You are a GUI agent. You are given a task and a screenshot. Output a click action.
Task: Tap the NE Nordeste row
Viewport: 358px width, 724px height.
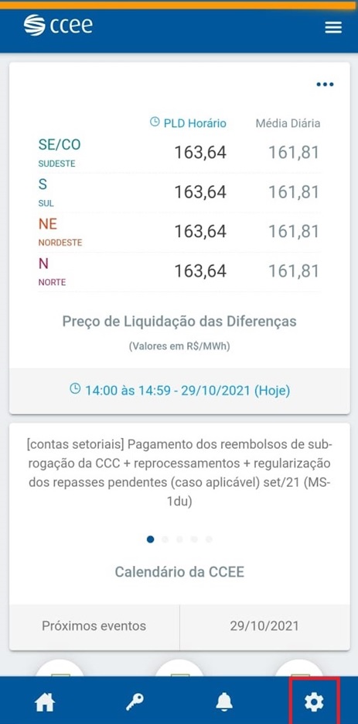[x=179, y=233]
